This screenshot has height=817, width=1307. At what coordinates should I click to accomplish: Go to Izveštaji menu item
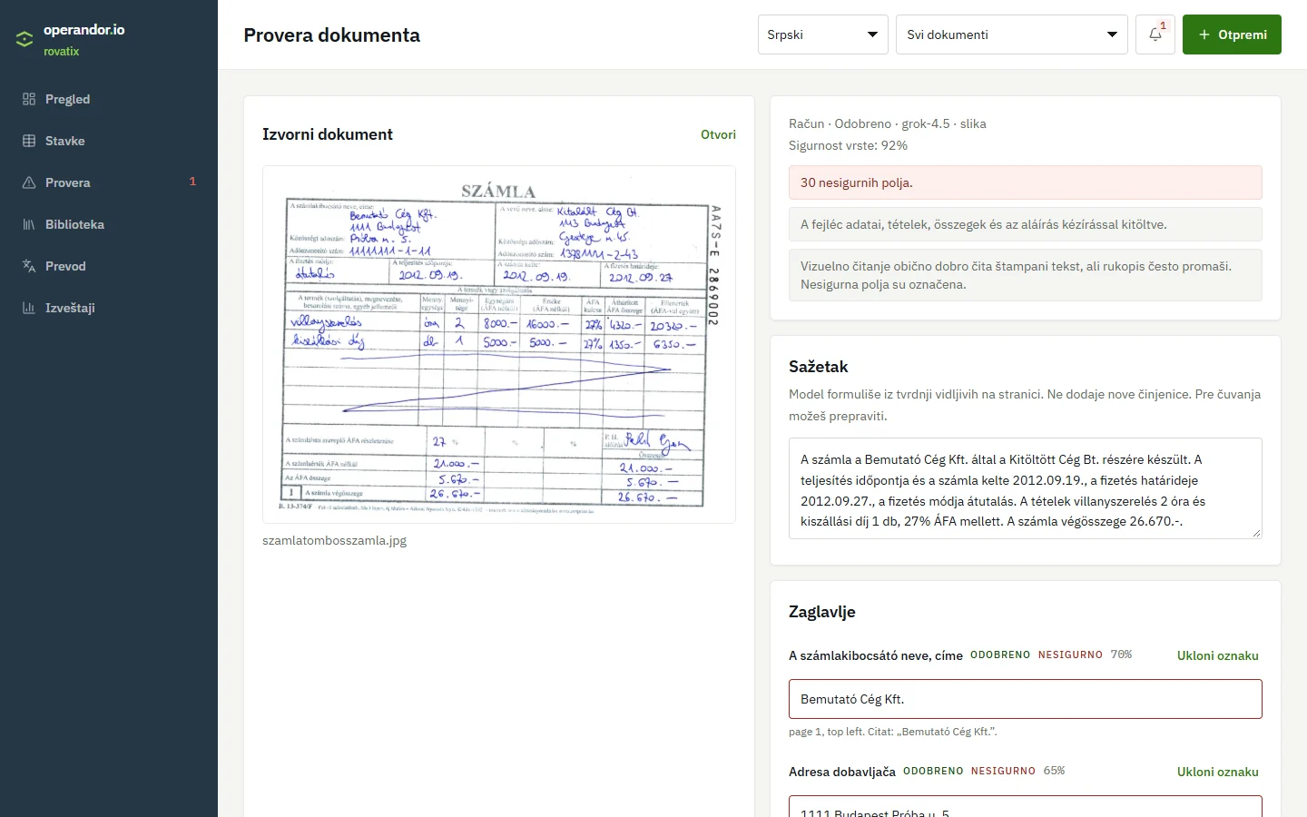(109, 308)
